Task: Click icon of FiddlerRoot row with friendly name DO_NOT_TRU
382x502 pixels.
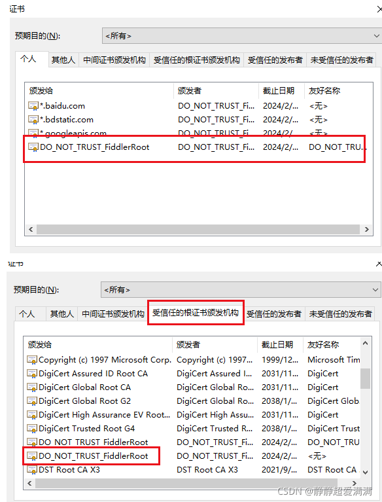Action: tap(32, 442)
